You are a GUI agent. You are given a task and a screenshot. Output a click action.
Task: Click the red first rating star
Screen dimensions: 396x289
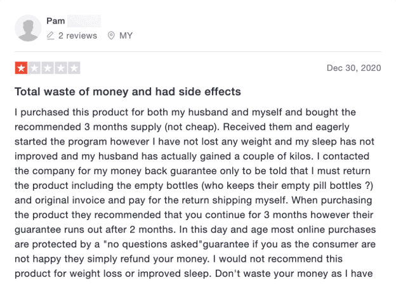click(x=21, y=68)
